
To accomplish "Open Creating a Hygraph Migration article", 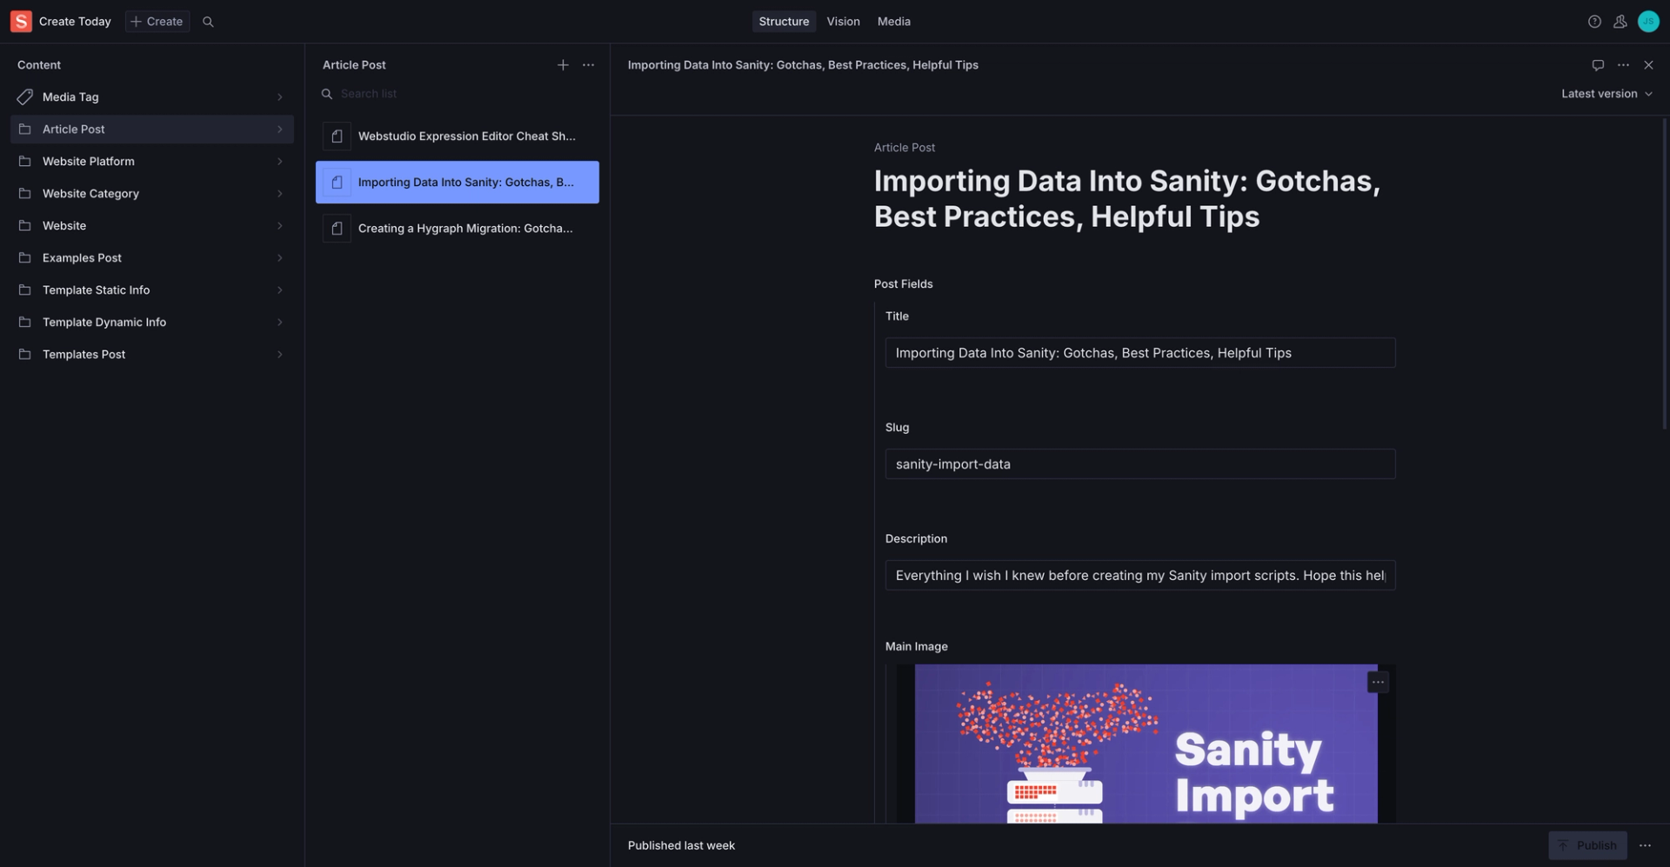I will point(458,228).
